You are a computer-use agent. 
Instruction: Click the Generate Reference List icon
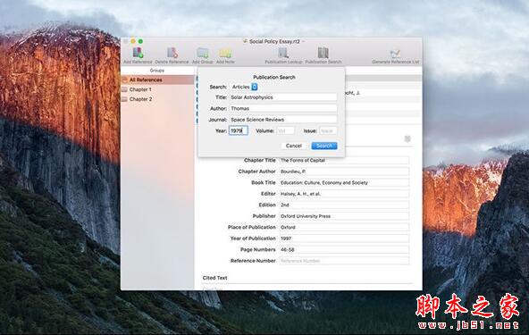click(395, 54)
